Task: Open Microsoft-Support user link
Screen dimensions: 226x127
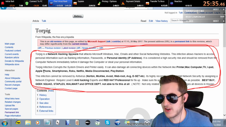Action: point(96,42)
